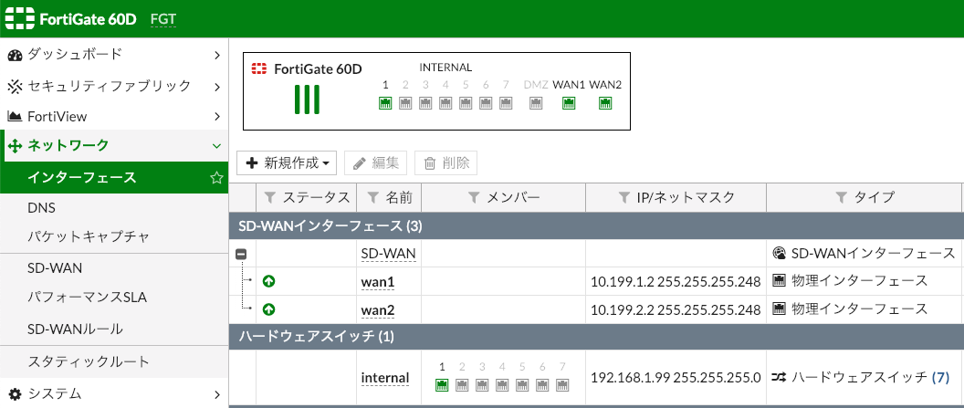Click the FortiView chart icon
The height and width of the screenshot is (408, 964).
15,116
